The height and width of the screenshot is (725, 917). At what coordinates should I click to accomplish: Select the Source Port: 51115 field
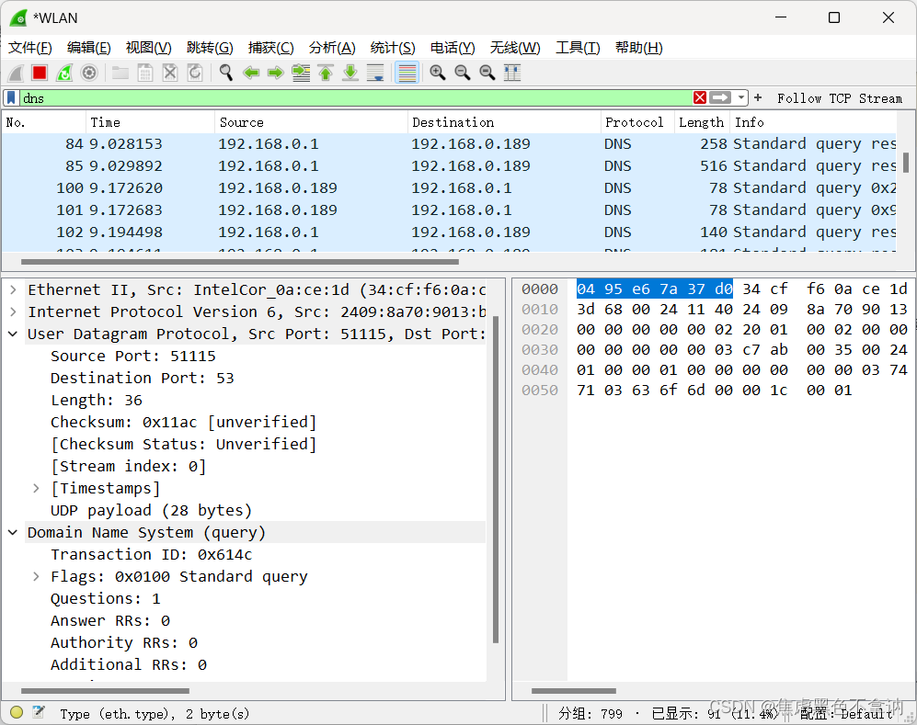133,356
